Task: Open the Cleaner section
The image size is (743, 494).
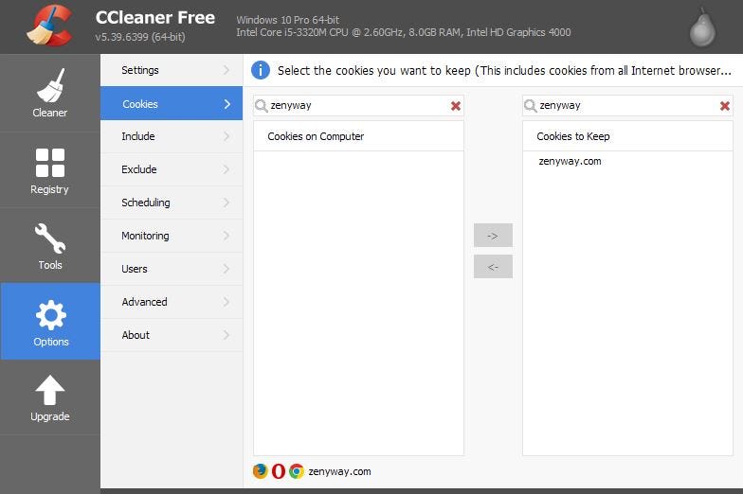Action: point(49,93)
